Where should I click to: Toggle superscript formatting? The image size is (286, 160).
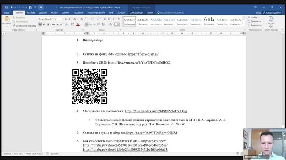[61, 24]
